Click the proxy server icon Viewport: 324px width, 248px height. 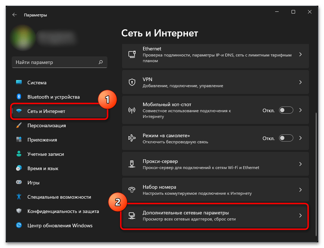(132, 164)
